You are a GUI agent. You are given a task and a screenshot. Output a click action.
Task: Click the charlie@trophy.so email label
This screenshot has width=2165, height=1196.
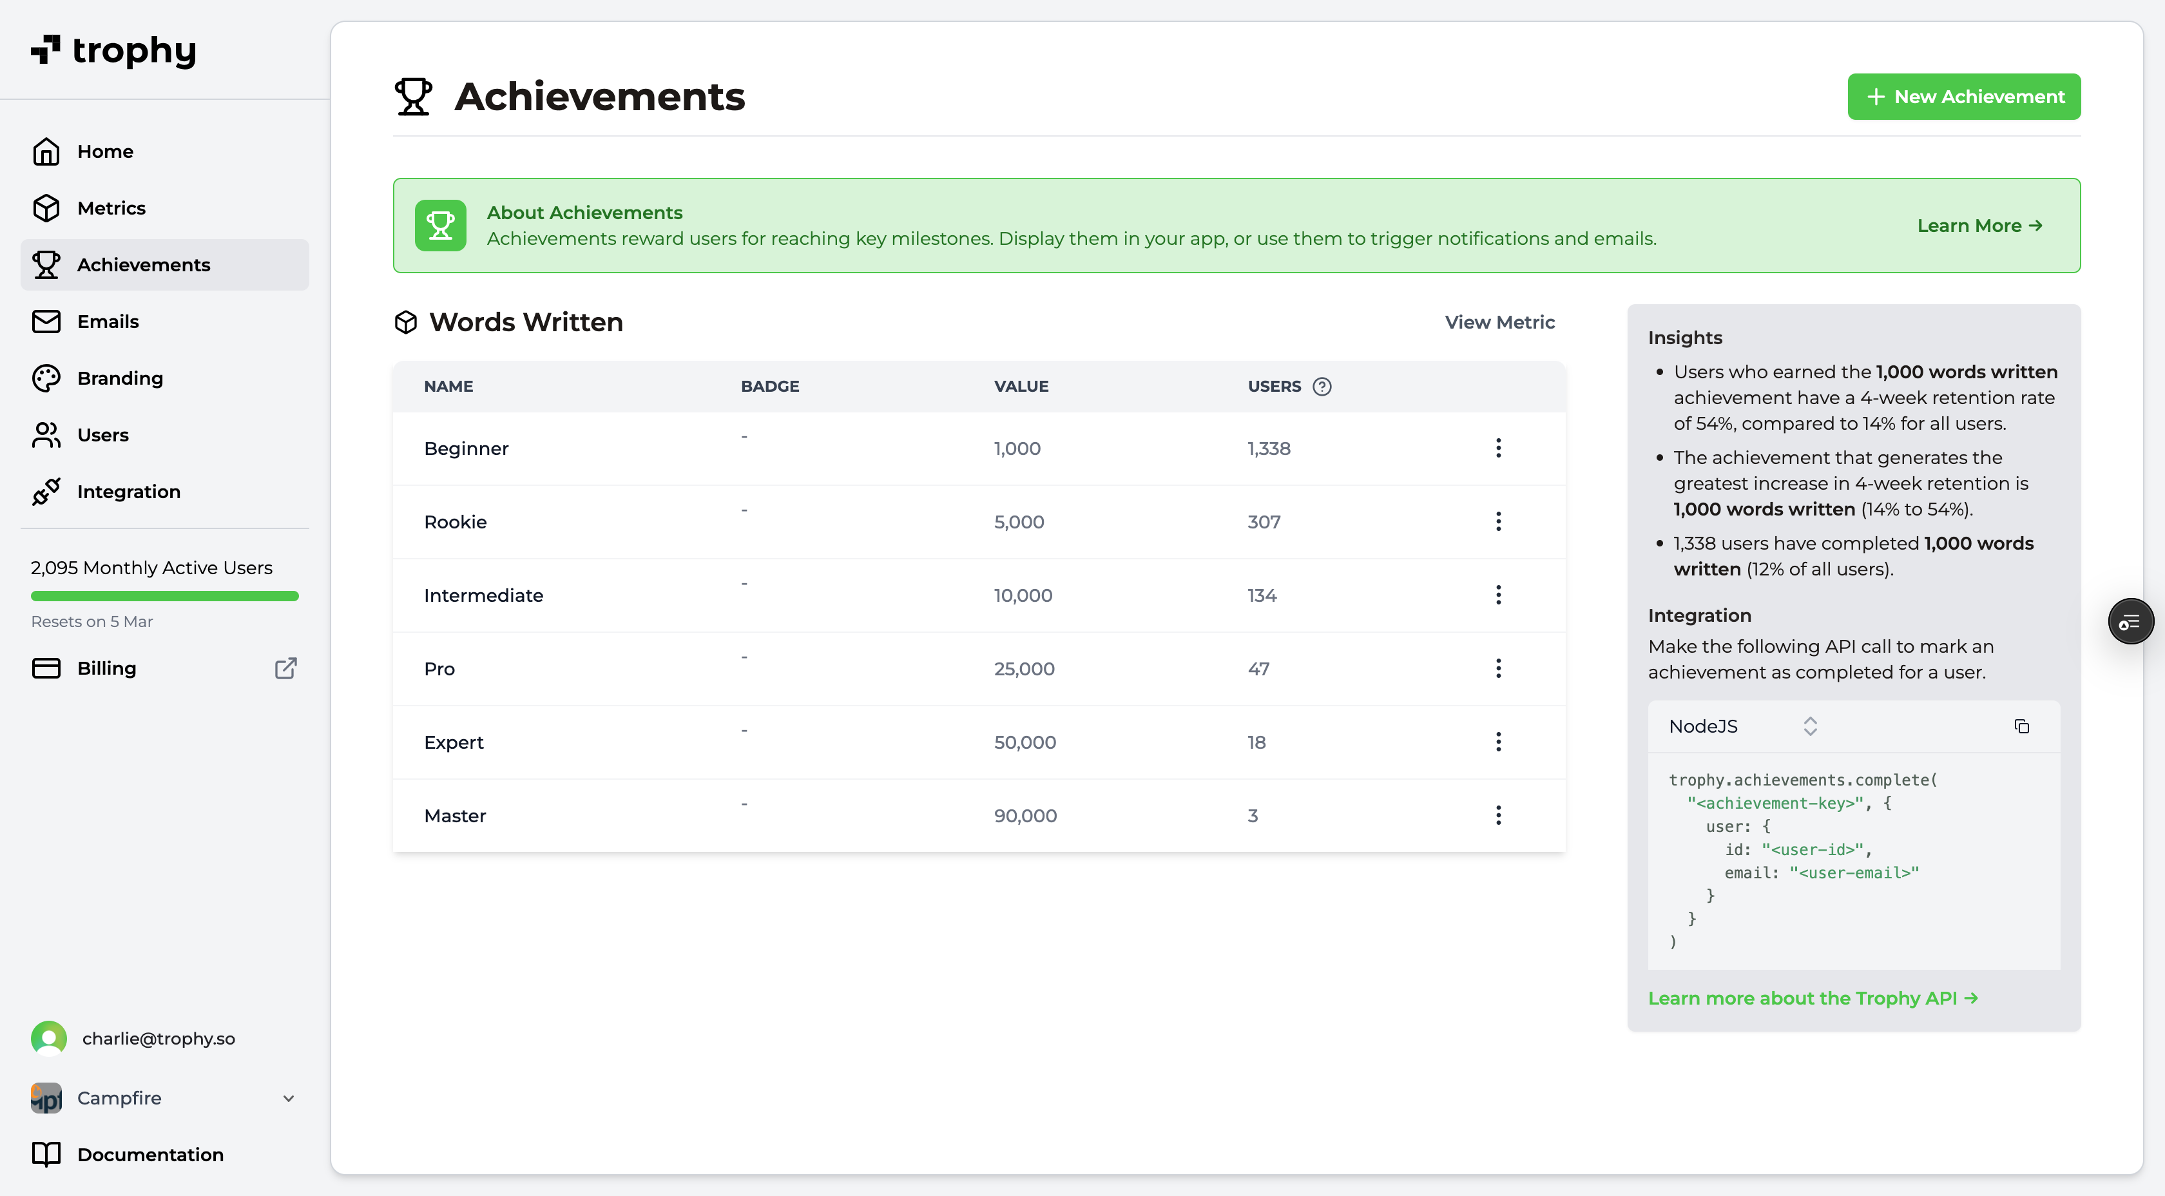159,1038
